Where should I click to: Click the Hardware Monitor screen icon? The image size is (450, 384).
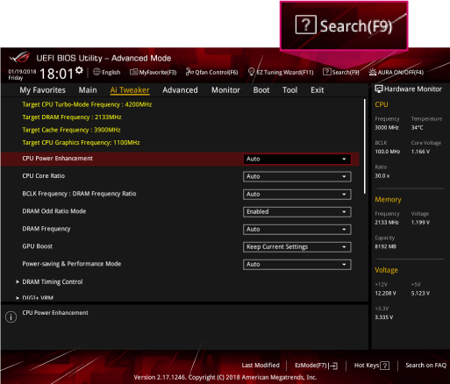coord(379,89)
